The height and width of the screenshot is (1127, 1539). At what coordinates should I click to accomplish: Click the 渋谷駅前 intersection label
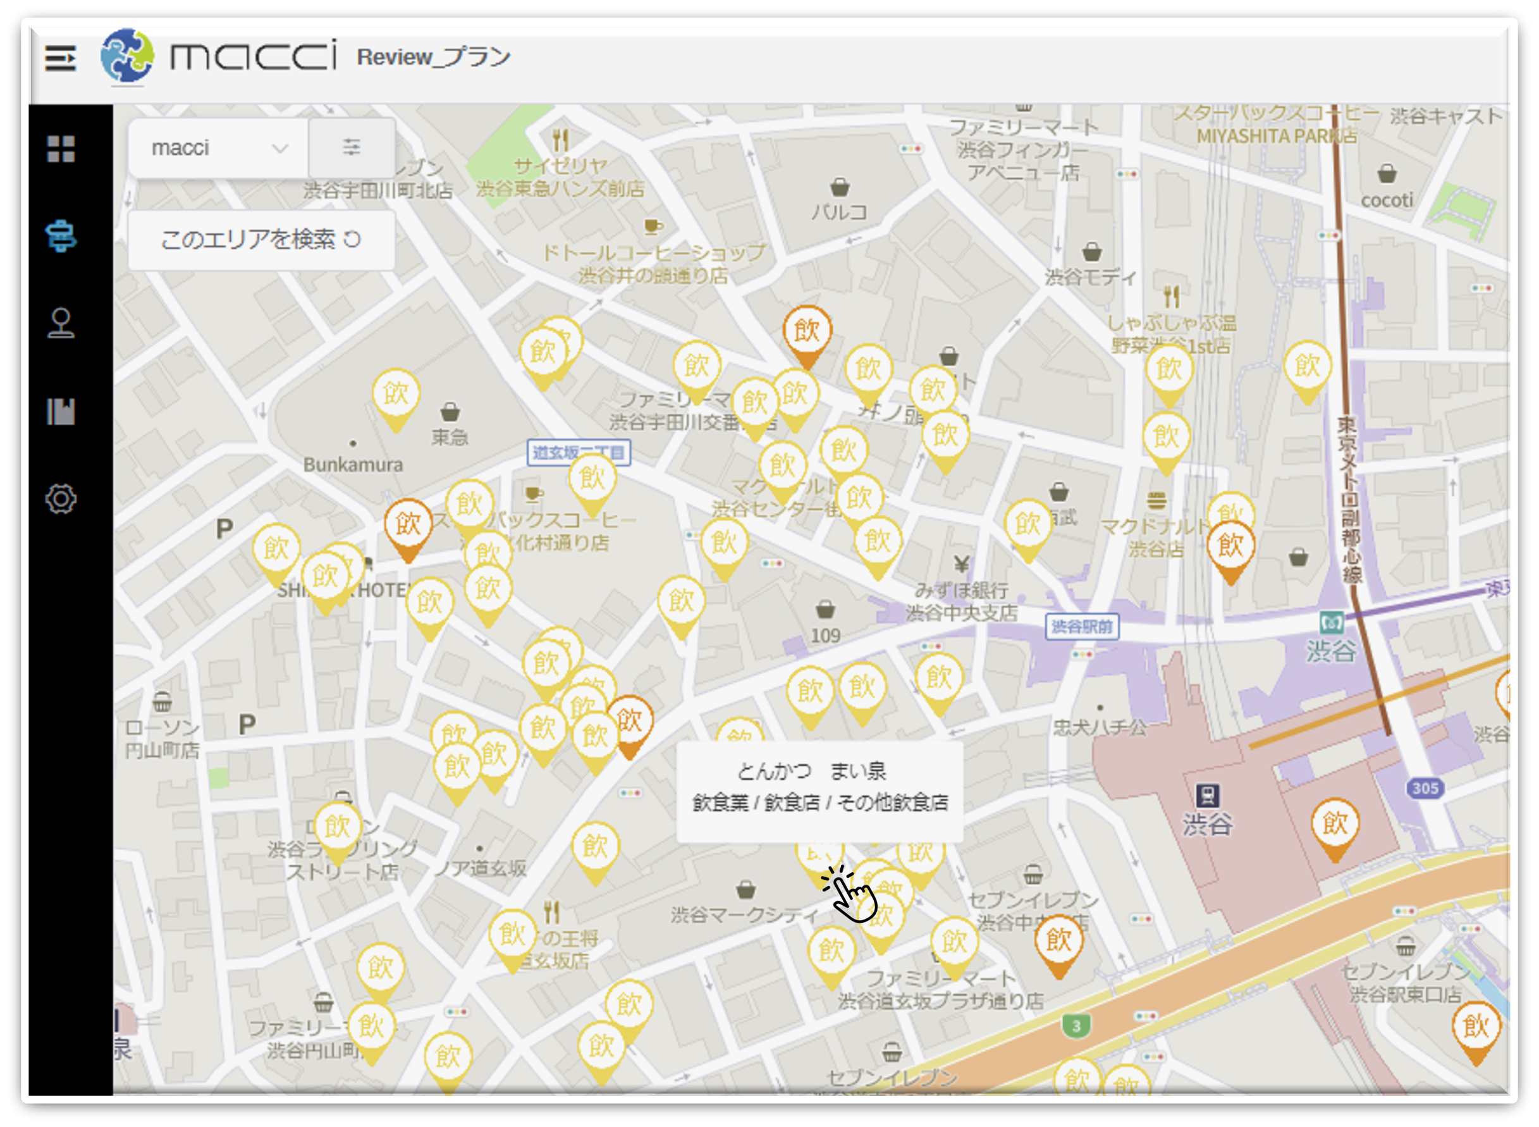click(x=1081, y=626)
